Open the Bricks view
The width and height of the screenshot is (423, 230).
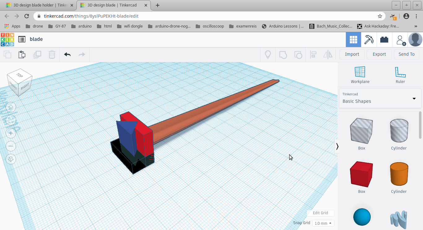coord(384,39)
